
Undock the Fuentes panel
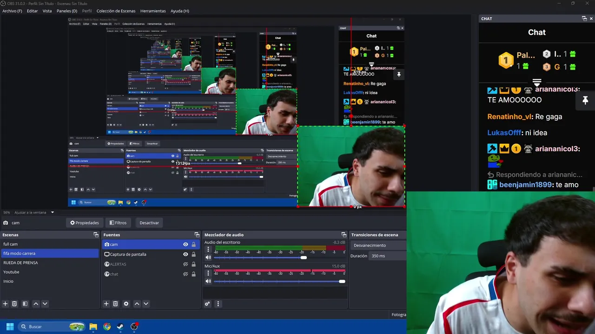pyautogui.click(x=197, y=235)
